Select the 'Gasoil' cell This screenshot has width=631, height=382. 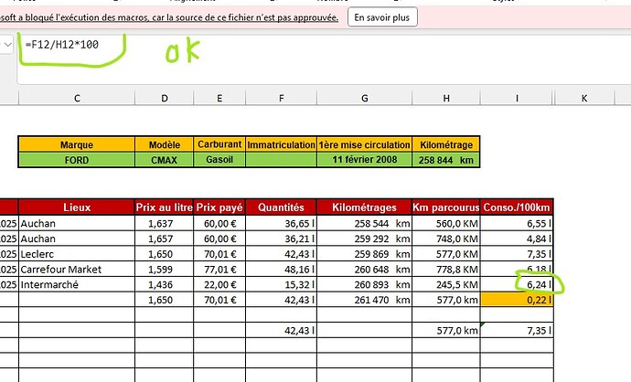219,160
